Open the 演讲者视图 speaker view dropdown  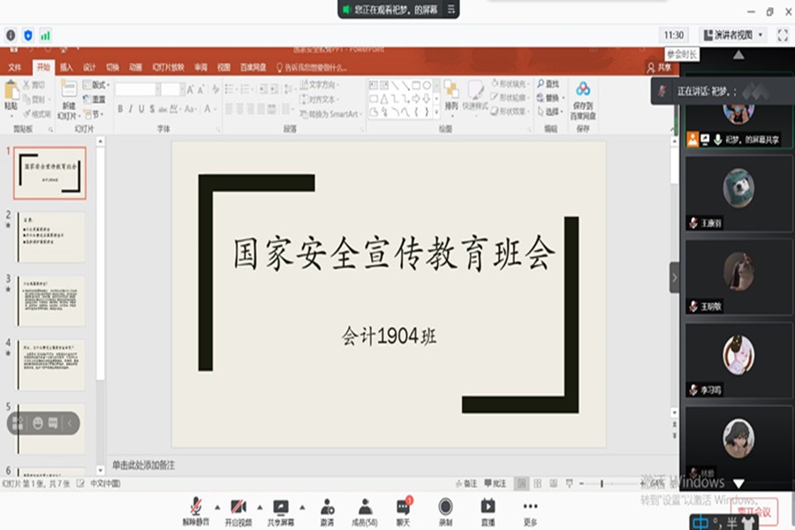coord(732,35)
